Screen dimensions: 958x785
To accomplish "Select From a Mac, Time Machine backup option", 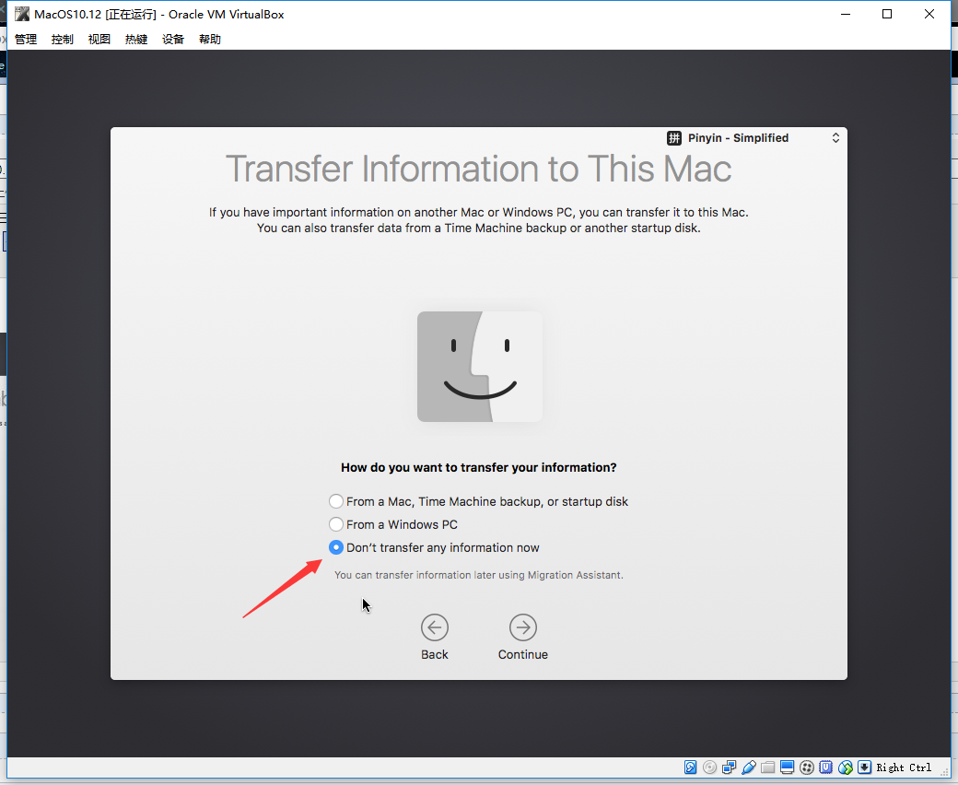I will 478,501.
